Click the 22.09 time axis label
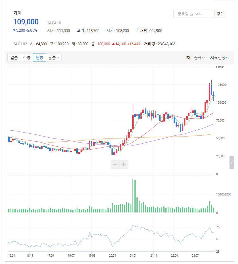Image resolution: width=238 pixels, height=264 pixels. click(174, 256)
